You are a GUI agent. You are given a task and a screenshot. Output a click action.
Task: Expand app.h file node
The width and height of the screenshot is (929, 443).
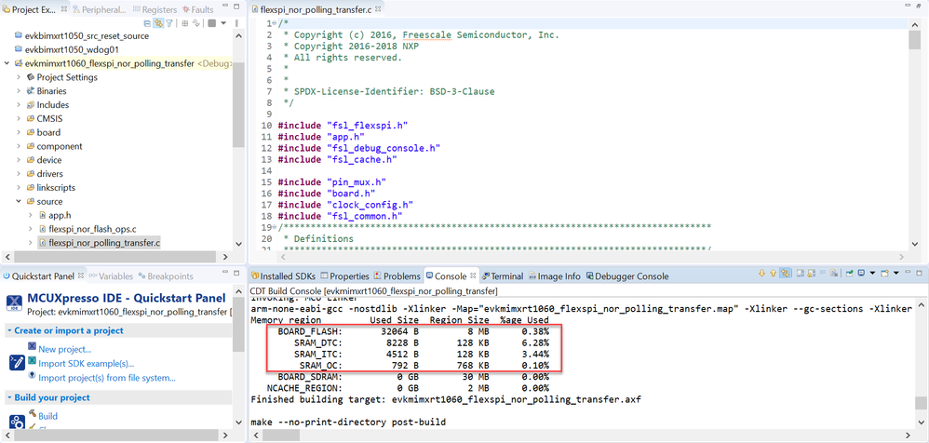[31, 215]
